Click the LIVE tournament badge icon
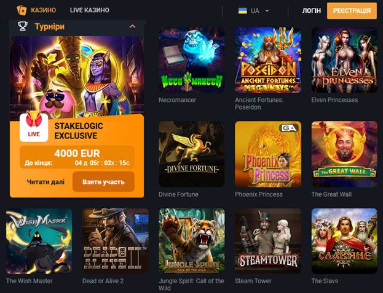 (34, 127)
